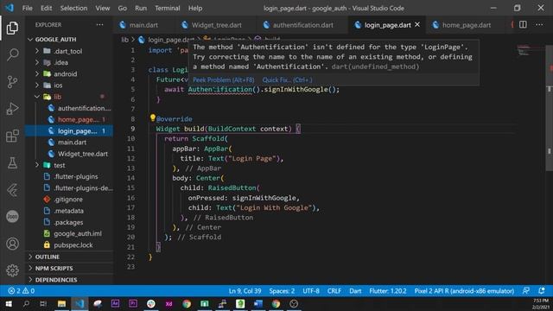
Task: Open the View menu
Action: coord(103,8)
